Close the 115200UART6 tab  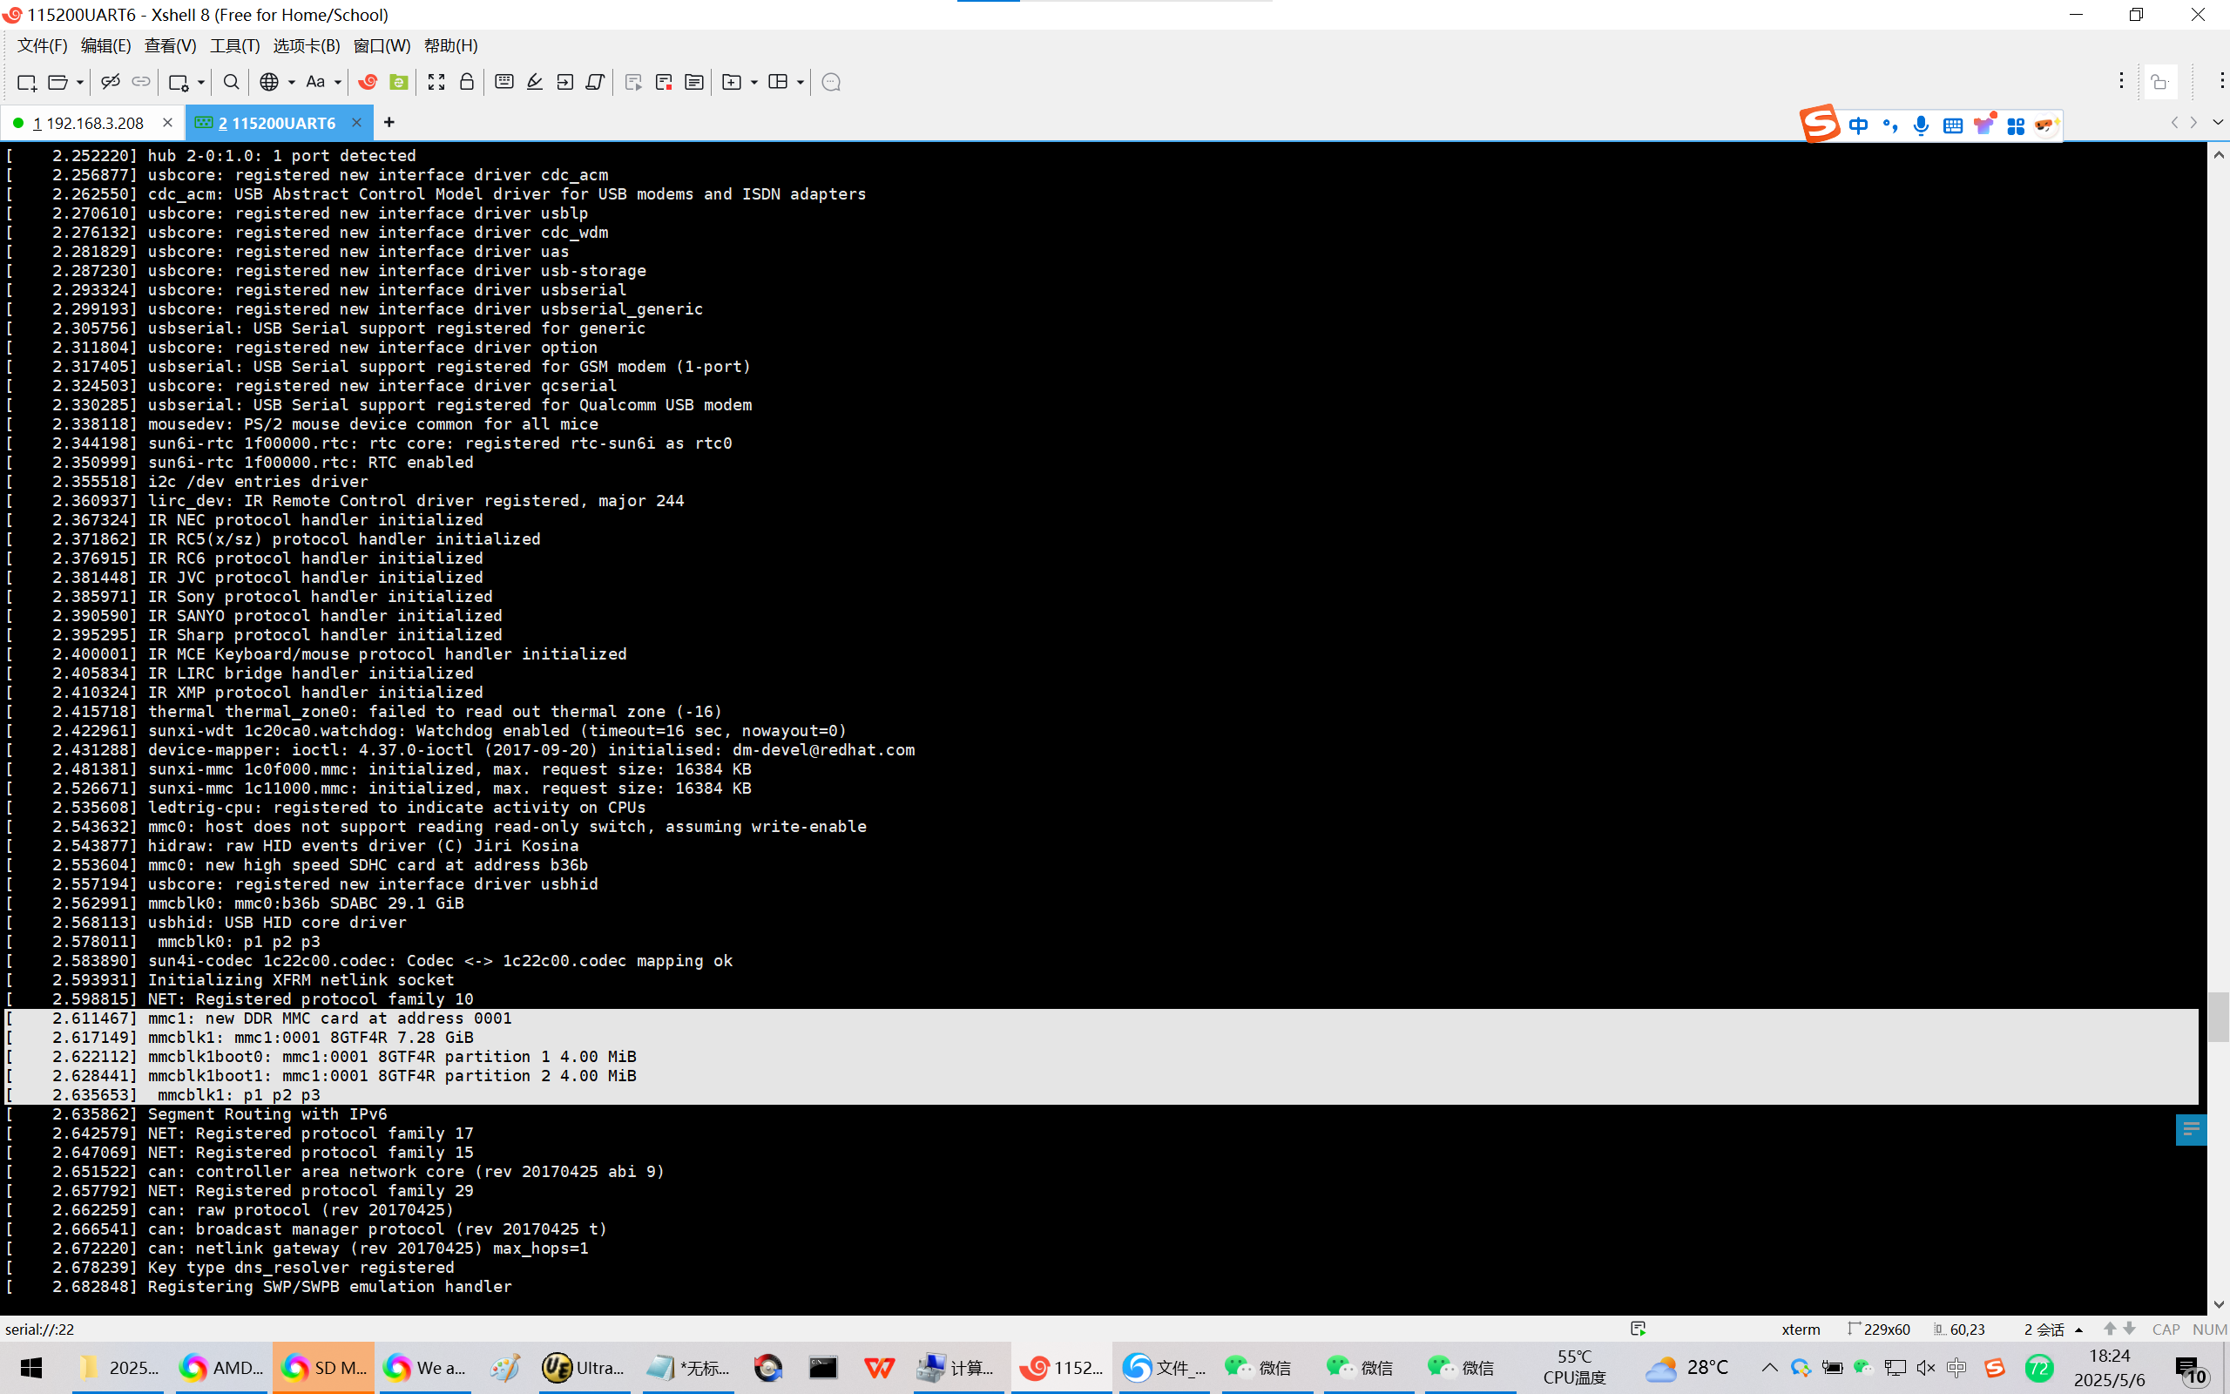tap(356, 123)
